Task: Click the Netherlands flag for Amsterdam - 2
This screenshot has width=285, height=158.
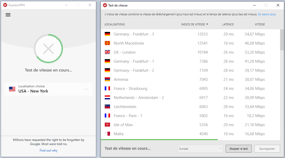Action: click(108, 98)
